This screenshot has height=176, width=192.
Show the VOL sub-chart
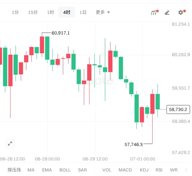tap(107, 170)
